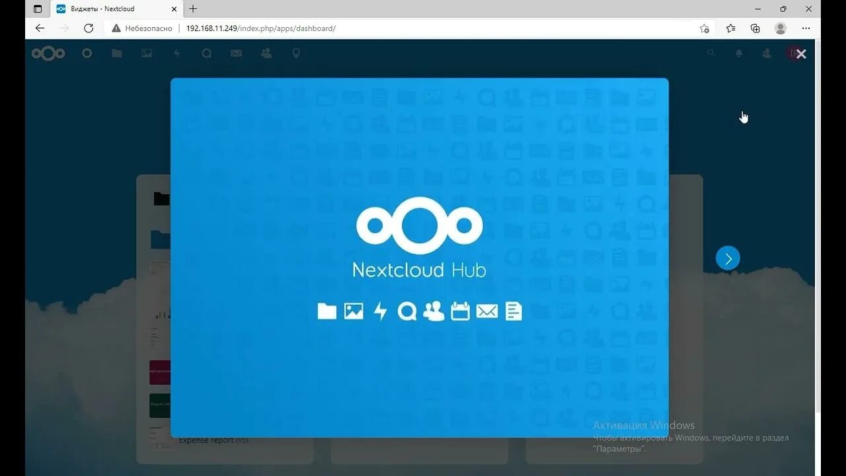Open the contacts menu icon at top right
This screenshot has width=846, height=476.
(767, 54)
